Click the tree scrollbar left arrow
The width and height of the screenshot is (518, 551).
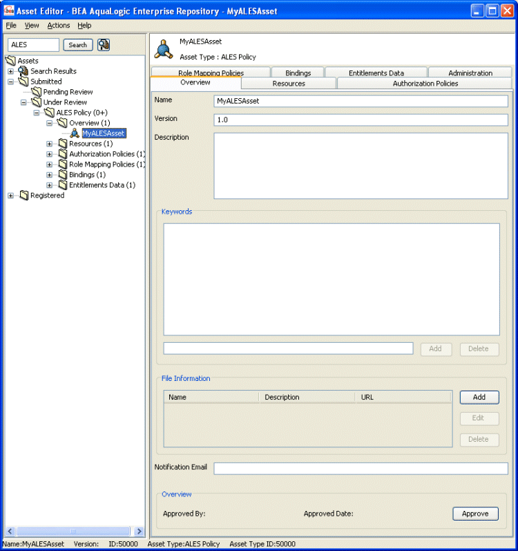(10, 531)
